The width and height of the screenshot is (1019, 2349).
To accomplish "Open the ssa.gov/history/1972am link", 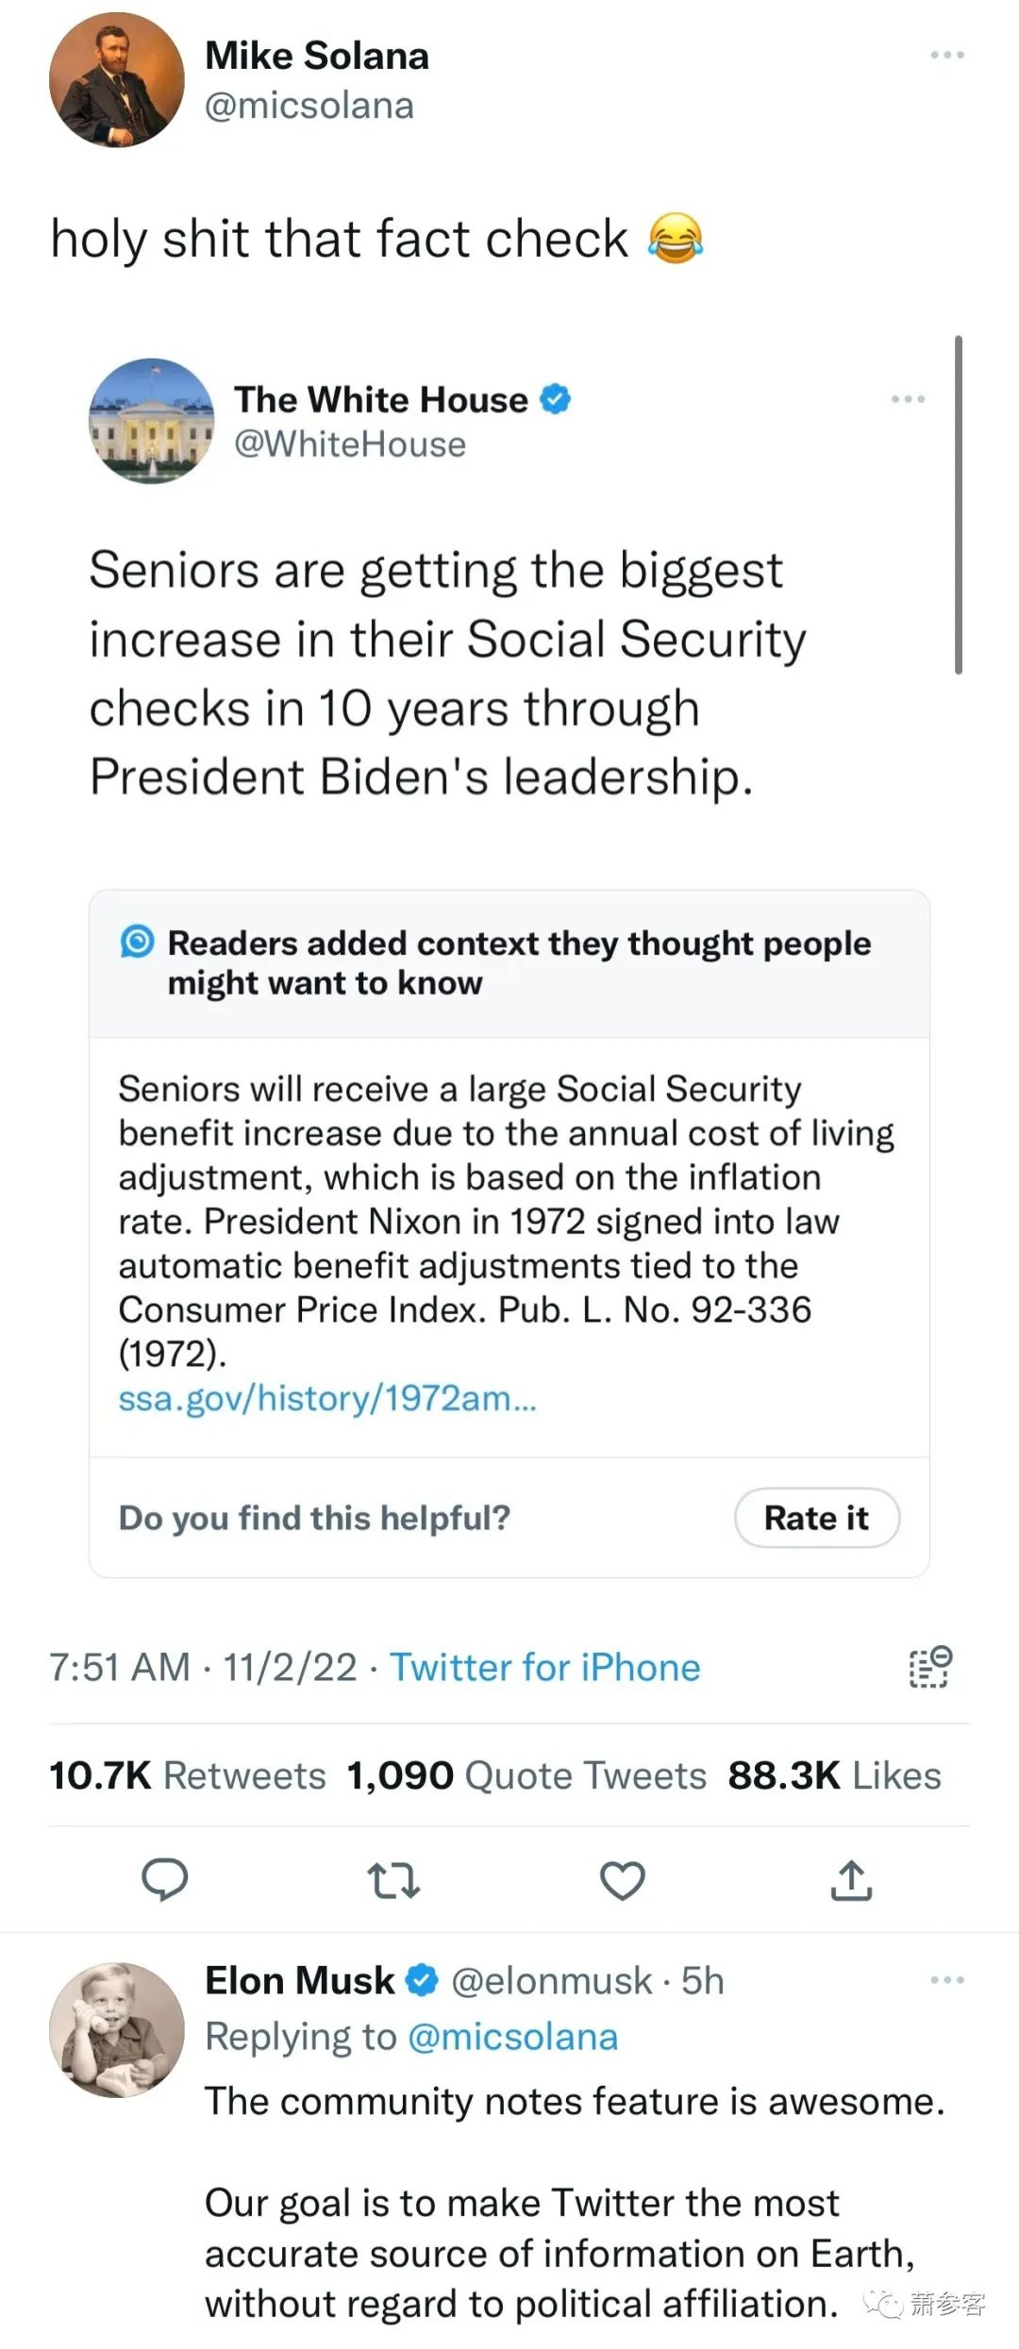I will 327,1398.
